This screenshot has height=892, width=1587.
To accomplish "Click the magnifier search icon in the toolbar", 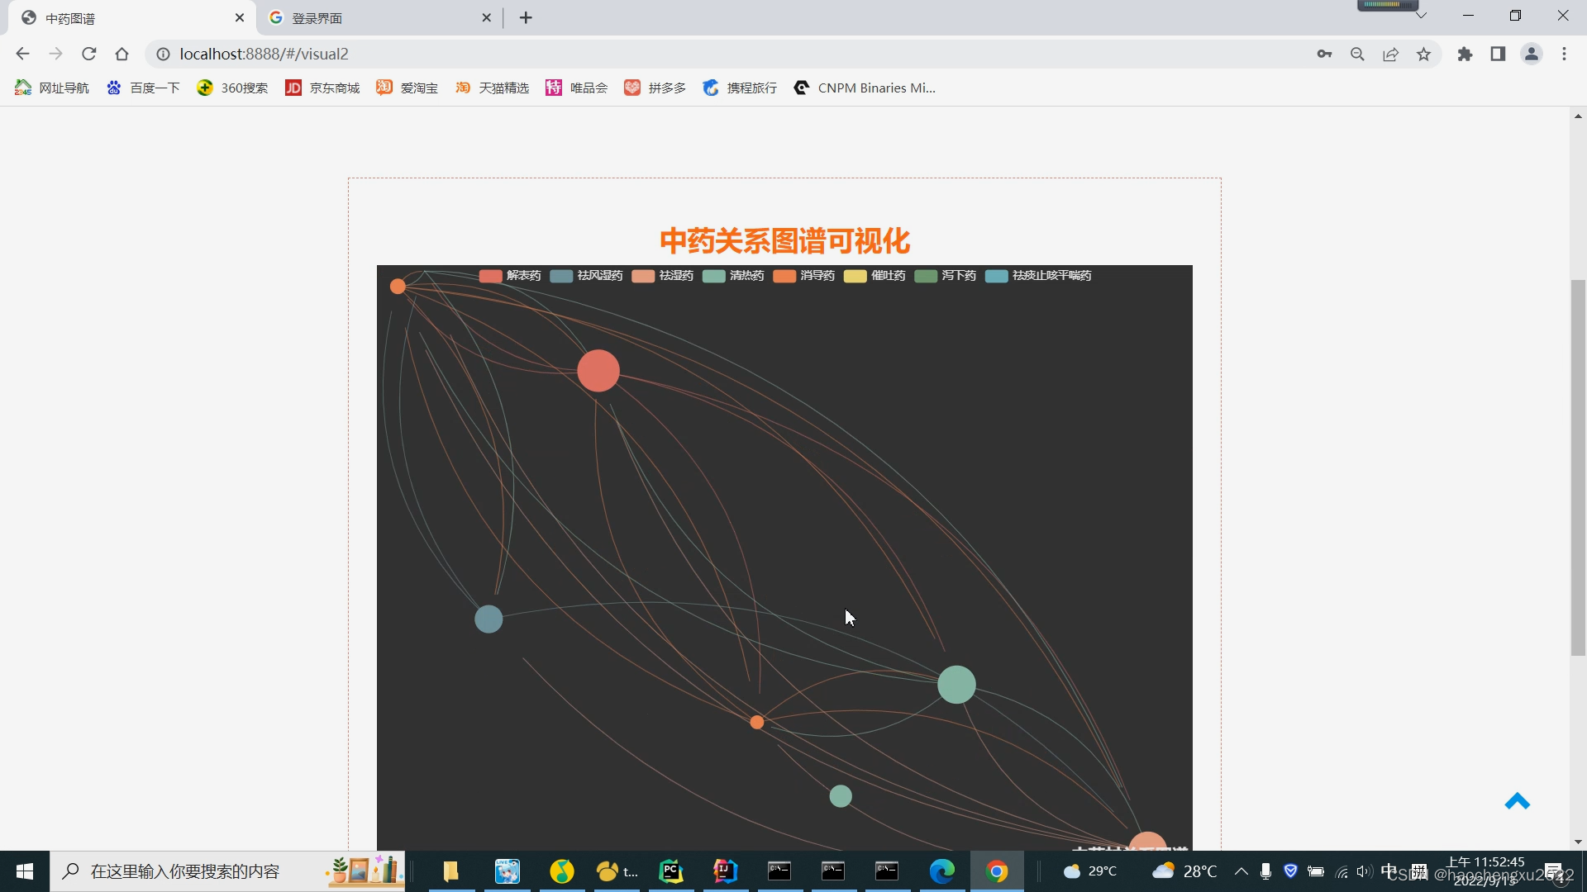I will tap(1357, 54).
